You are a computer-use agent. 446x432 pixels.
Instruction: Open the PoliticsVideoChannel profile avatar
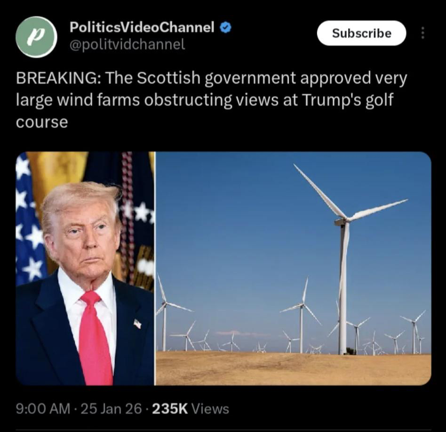click(x=37, y=37)
